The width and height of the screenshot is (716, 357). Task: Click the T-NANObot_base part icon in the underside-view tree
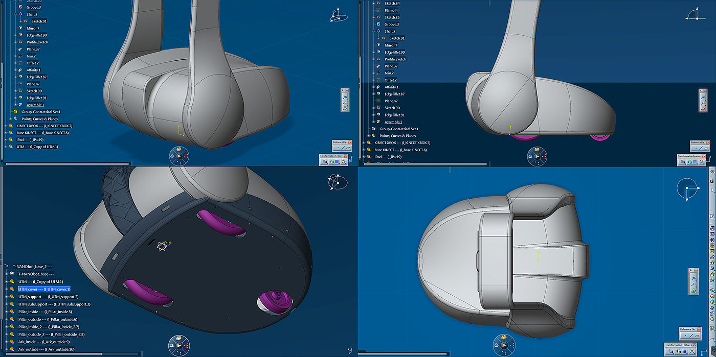tap(12, 274)
